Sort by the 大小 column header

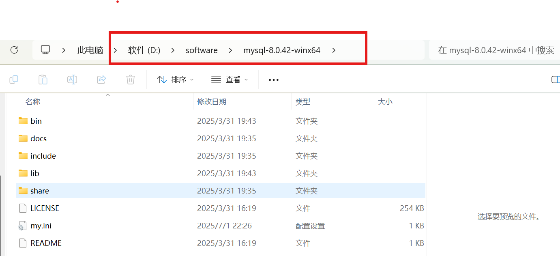[x=385, y=102]
